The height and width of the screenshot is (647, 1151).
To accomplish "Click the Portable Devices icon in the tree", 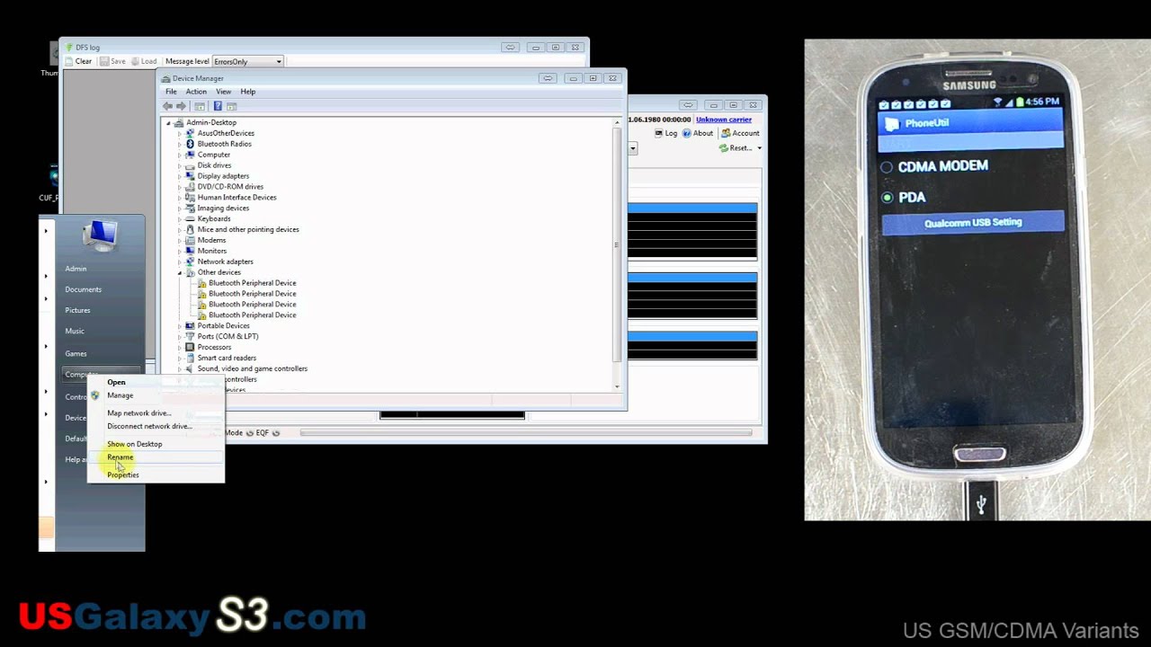I will 190,325.
